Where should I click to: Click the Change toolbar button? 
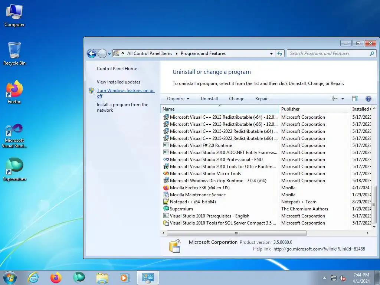pyautogui.click(x=236, y=99)
